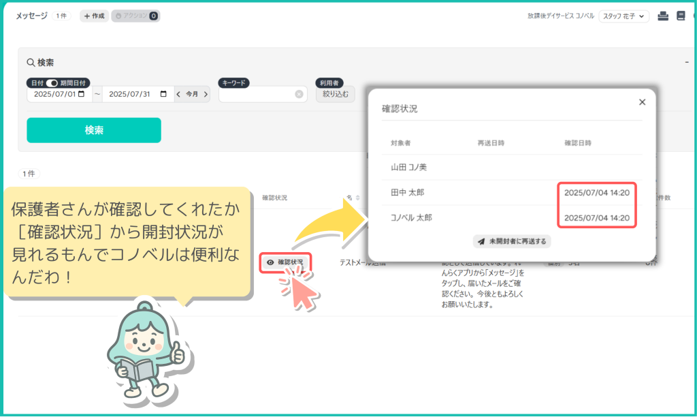Go to next month with right chevron
697x417 pixels.
206,95
